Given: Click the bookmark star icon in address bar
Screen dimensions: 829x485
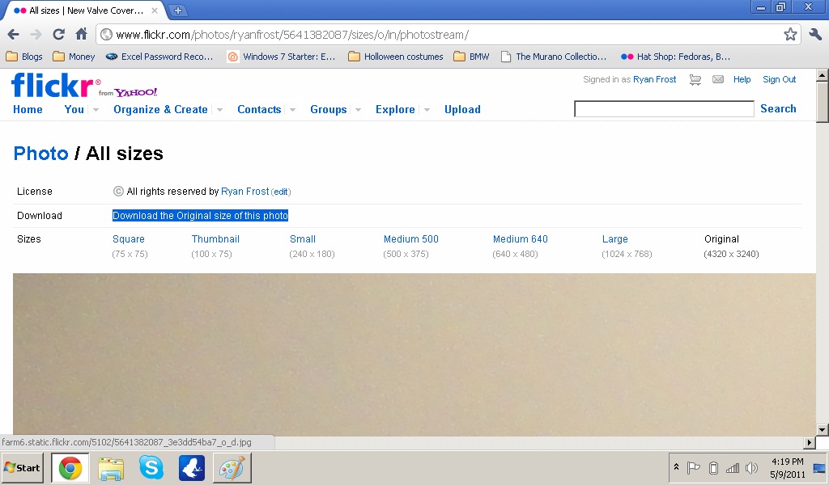Looking at the screenshot, I should [790, 34].
